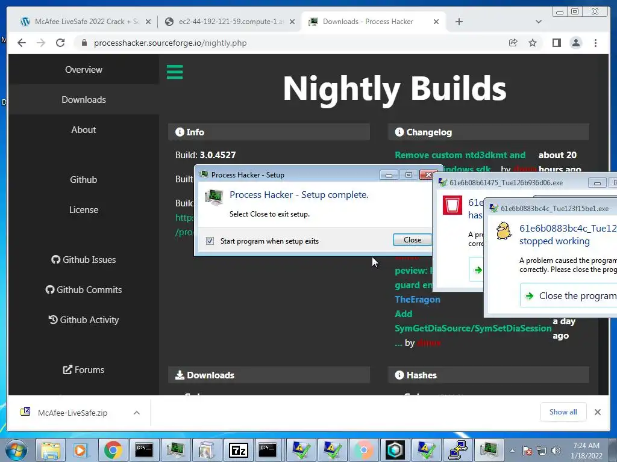Click the Process Hacker - Setup title bar
This screenshot has height=462, width=617.
[287, 175]
